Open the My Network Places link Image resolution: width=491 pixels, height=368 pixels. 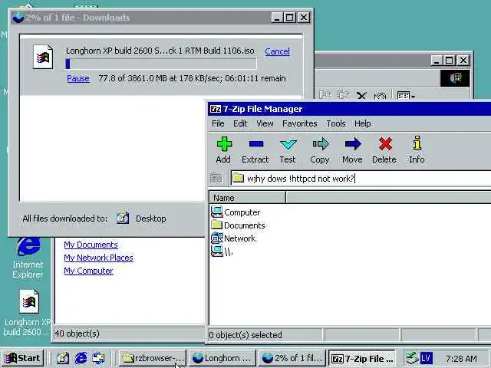pos(98,258)
